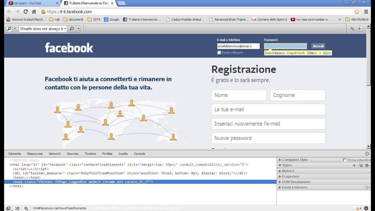Open the Corriere dello Sport.it bookmark
375x211 pixels.
point(270,20)
